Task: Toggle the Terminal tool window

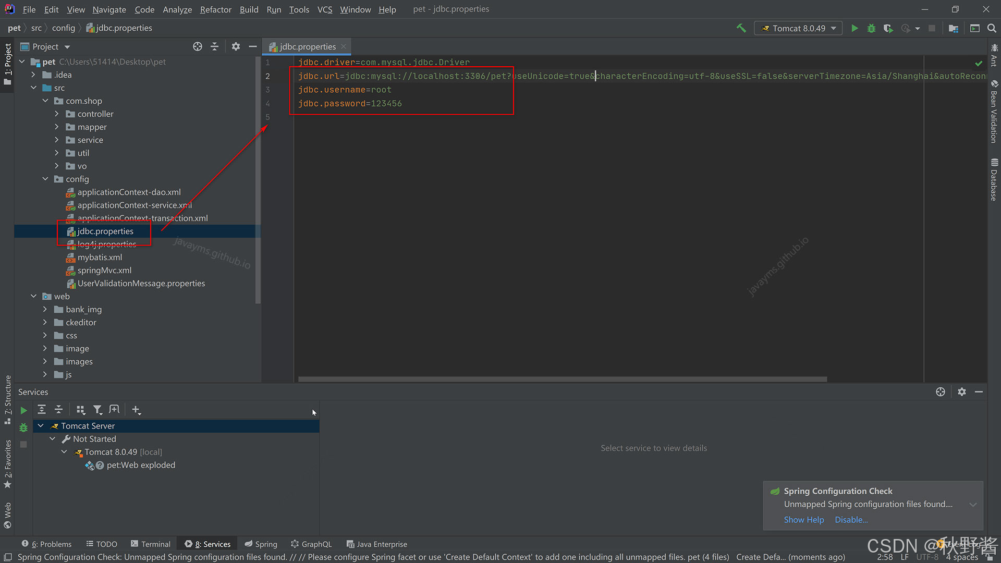Action: pos(150,544)
